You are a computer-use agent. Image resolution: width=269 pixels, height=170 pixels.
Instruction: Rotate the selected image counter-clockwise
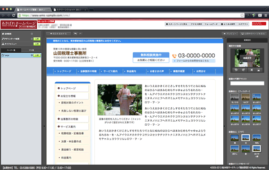click(236, 70)
